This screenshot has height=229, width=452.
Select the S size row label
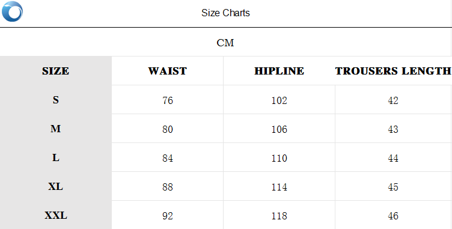click(56, 100)
